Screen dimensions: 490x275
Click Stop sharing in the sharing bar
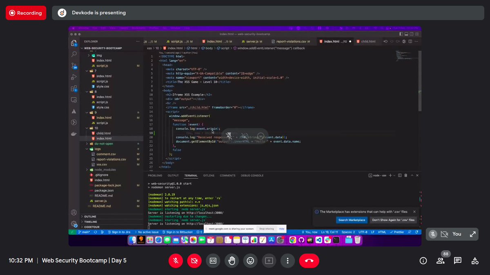(267, 229)
